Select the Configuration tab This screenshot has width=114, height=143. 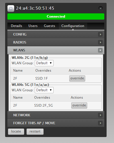(x=73, y=26)
